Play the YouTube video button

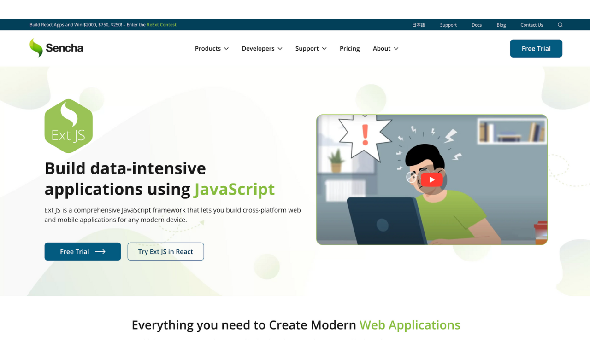(x=432, y=180)
